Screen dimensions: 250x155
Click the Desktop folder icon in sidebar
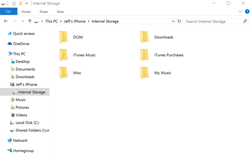[12, 61]
